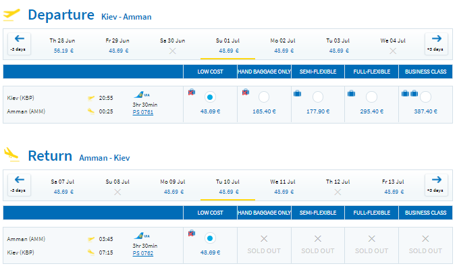Switch return date to We 11 Jul
This screenshot has height=266, width=457.
[x=283, y=186]
